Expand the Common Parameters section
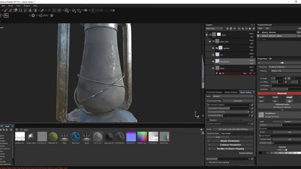Viewport: 301px width, 169px height. 209,145
